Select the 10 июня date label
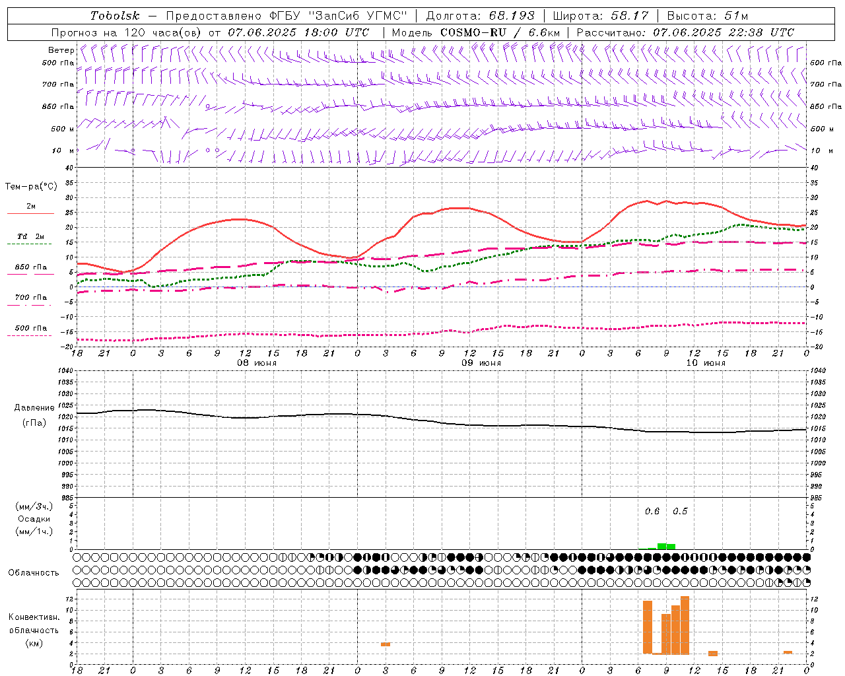The height and width of the screenshot is (676, 845). coord(706,363)
